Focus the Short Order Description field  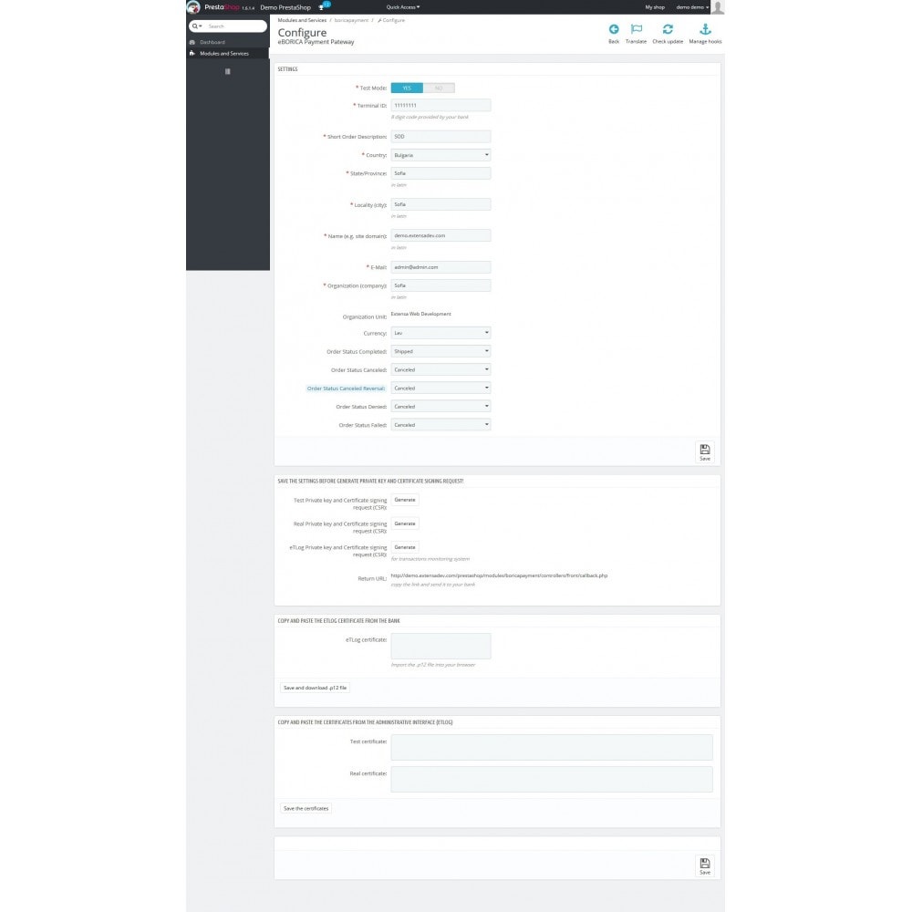(440, 136)
